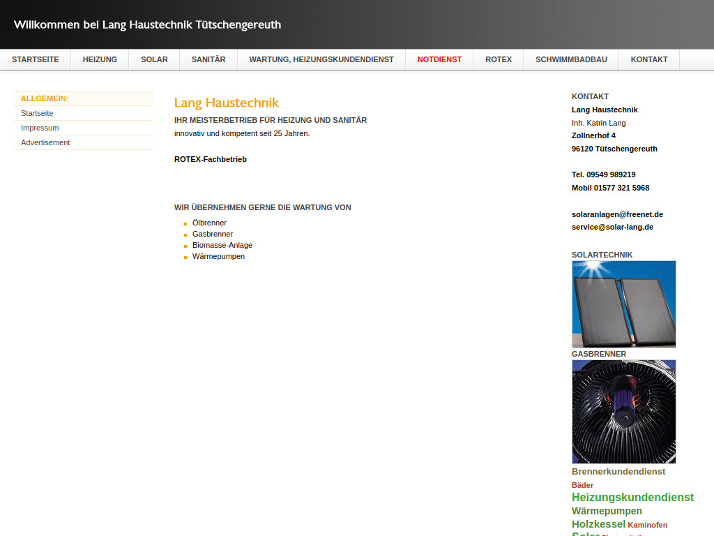Image resolution: width=714 pixels, height=536 pixels.
Task: Open Startseite from the sidebar
Action: pos(38,112)
